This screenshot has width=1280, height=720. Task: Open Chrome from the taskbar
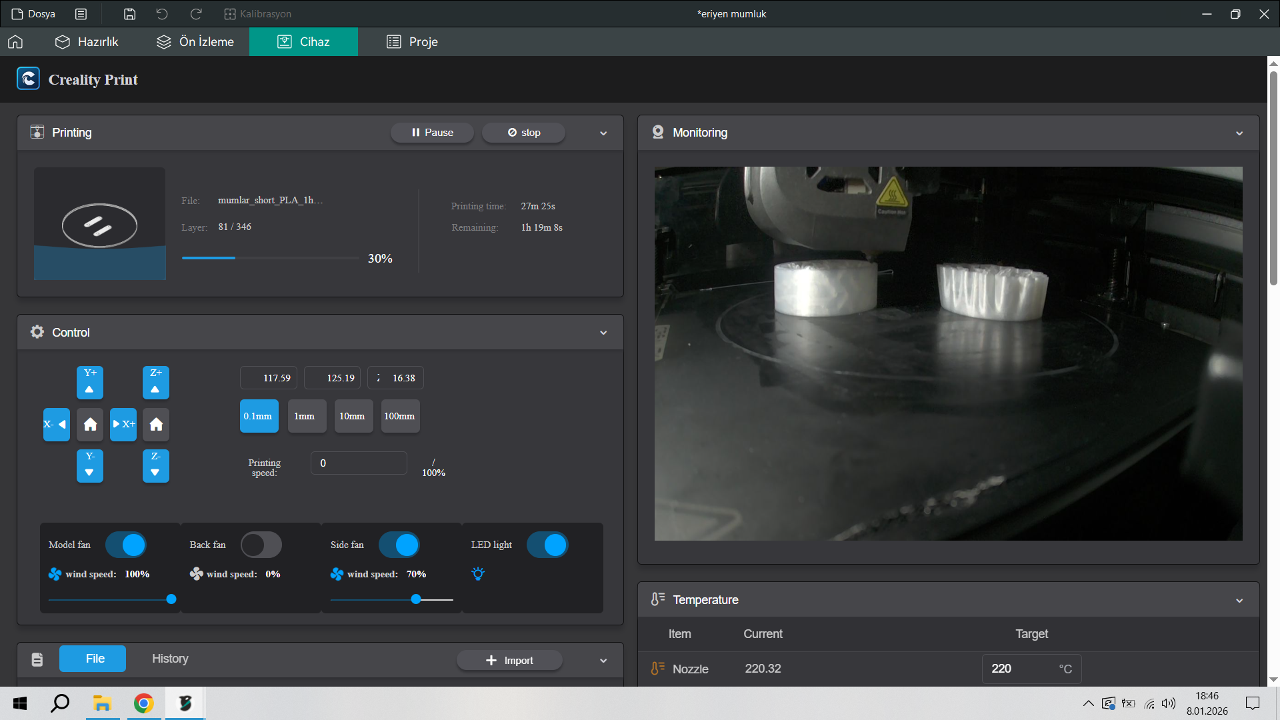tap(143, 703)
